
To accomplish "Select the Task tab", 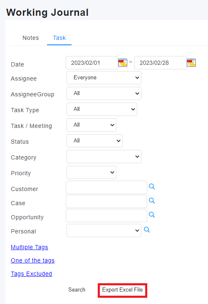I will pos(59,38).
